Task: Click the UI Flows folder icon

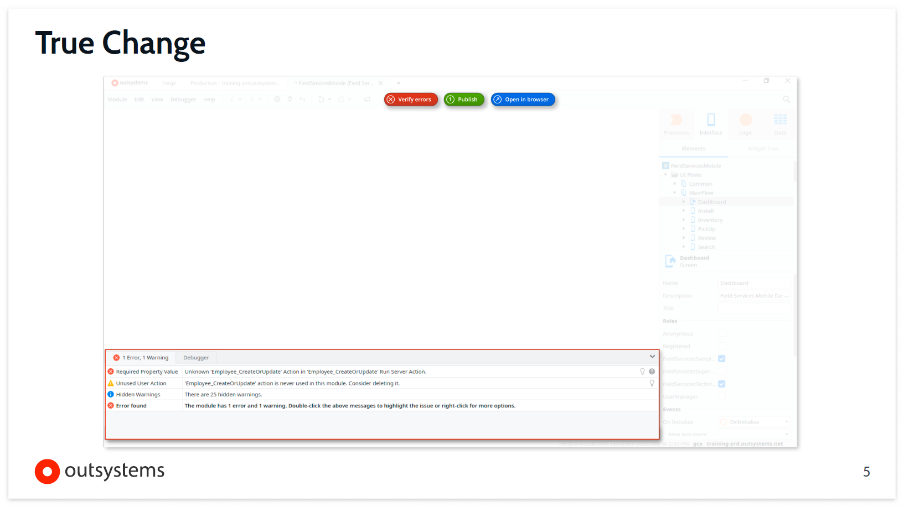Action: [675, 175]
